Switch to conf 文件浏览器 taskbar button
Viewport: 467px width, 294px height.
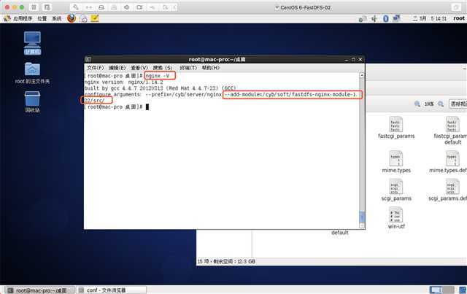112,290
